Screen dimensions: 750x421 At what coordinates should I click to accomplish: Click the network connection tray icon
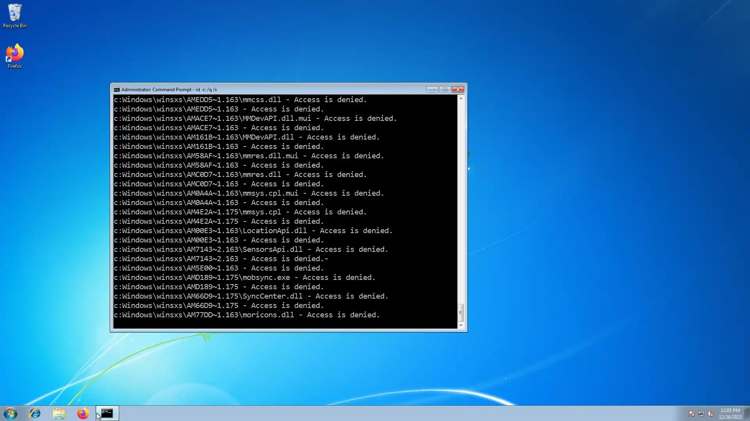(x=701, y=414)
